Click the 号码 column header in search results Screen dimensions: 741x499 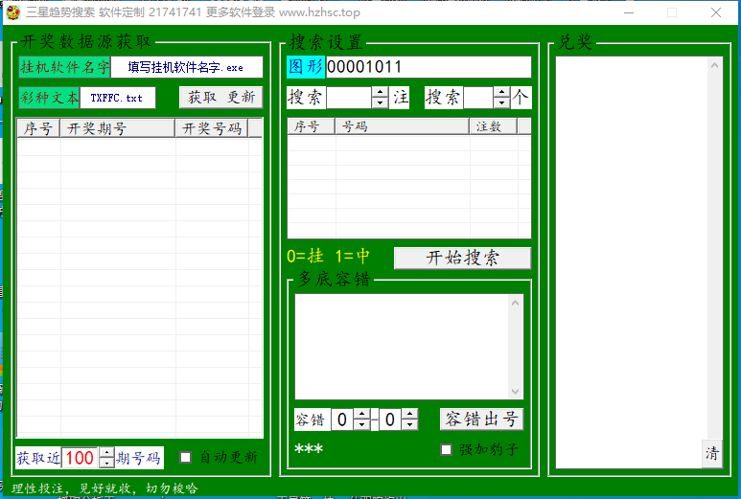coord(403,126)
